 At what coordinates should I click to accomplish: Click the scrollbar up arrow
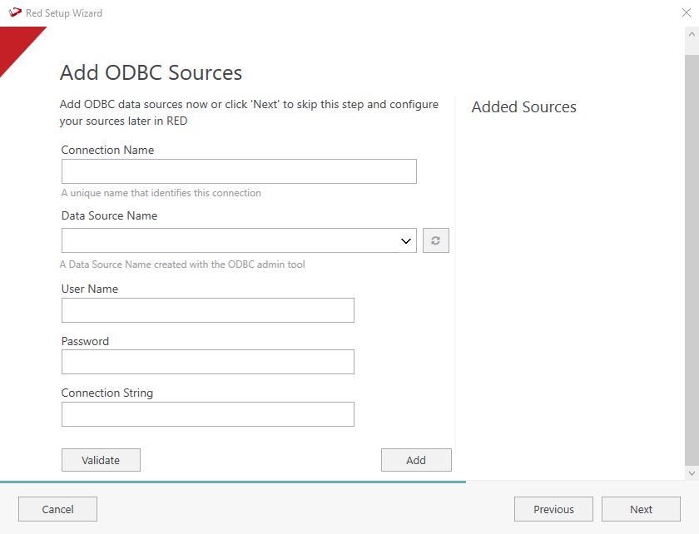click(692, 34)
